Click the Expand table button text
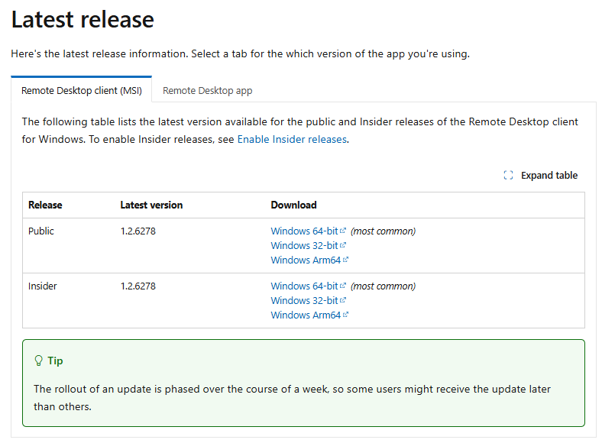The width and height of the screenshot is (602, 443). tap(549, 176)
